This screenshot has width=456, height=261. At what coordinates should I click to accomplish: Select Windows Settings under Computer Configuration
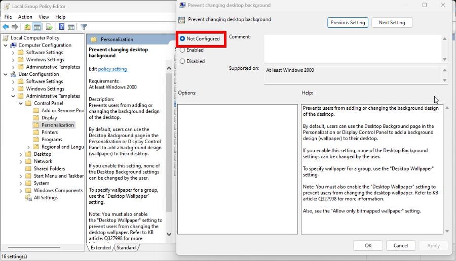(x=45, y=60)
